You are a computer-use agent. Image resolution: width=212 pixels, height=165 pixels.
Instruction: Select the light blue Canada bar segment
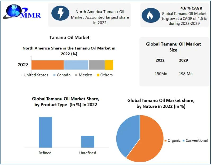click(76, 65)
